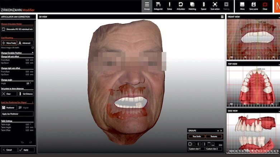Open the More options menu
The width and height of the screenshot is (280, 157).
[242, 6]
